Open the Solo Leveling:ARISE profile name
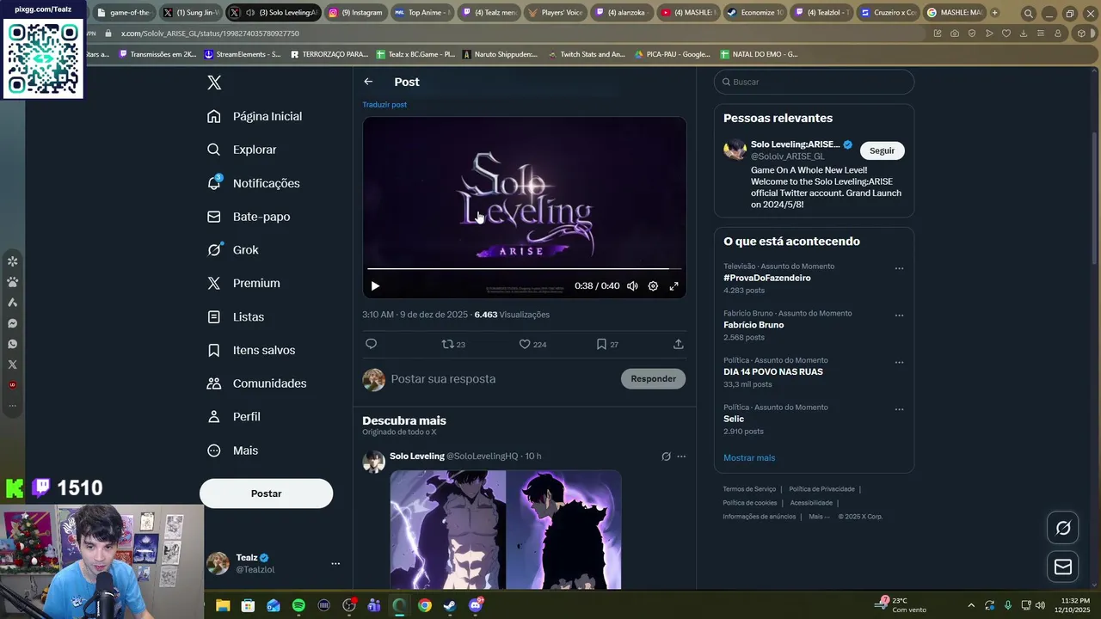The height and width of the screenshot is (619, 1101). [x=795, y=144]
